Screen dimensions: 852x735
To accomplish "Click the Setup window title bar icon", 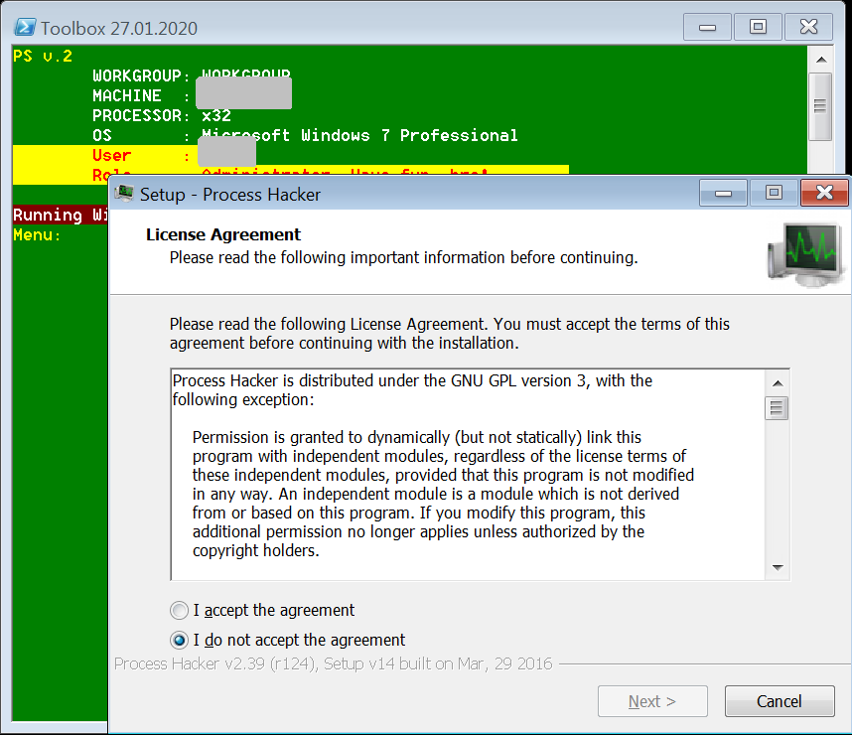I will [124, 194].
